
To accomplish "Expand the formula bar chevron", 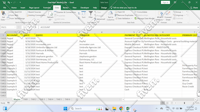I will (x=198, y=27).
